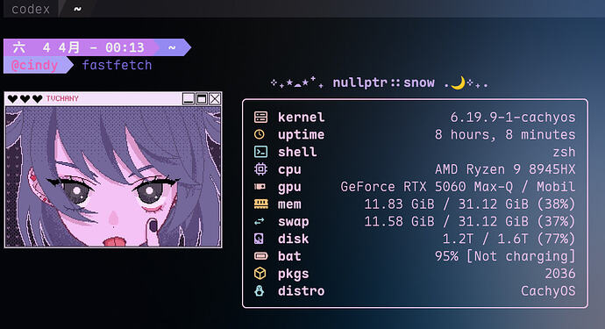
Task: Click the first black heart in pixel window
Action: click(x=13, y=99)
